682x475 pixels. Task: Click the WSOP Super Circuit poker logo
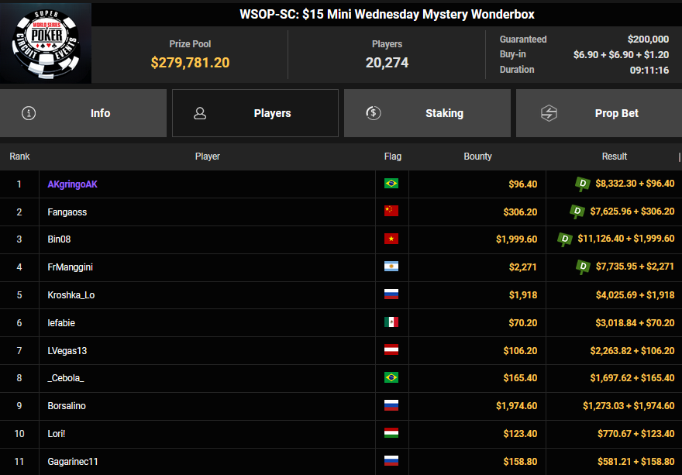click(x=46, y=43)
